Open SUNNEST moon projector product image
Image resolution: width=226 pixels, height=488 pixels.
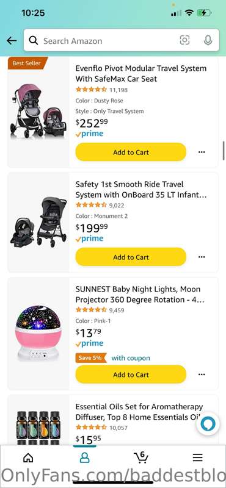tap(38, 332)
